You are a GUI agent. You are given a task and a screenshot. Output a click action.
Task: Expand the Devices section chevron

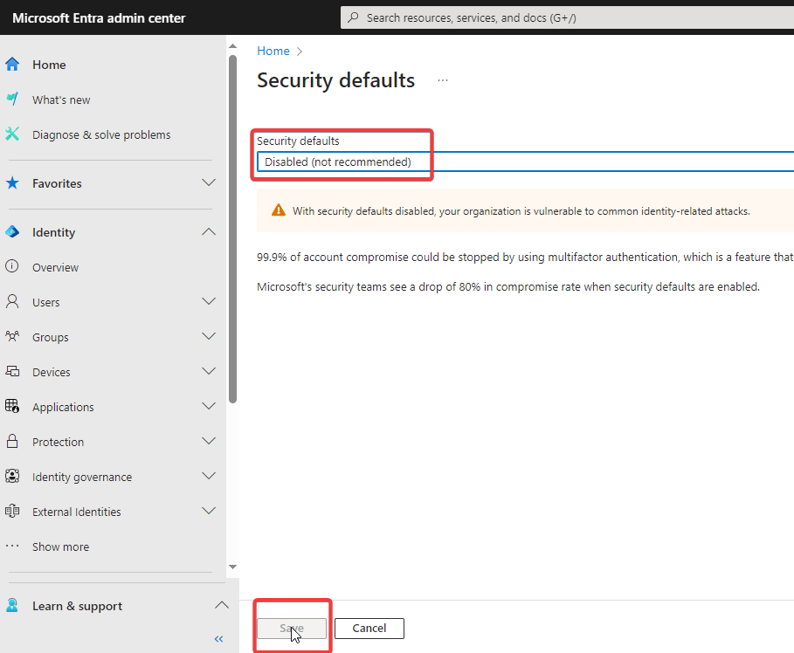pos(208,372)
